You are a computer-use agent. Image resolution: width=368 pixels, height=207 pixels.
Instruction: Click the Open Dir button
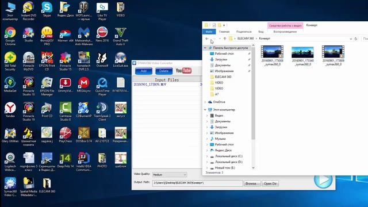tap(270, 183)
